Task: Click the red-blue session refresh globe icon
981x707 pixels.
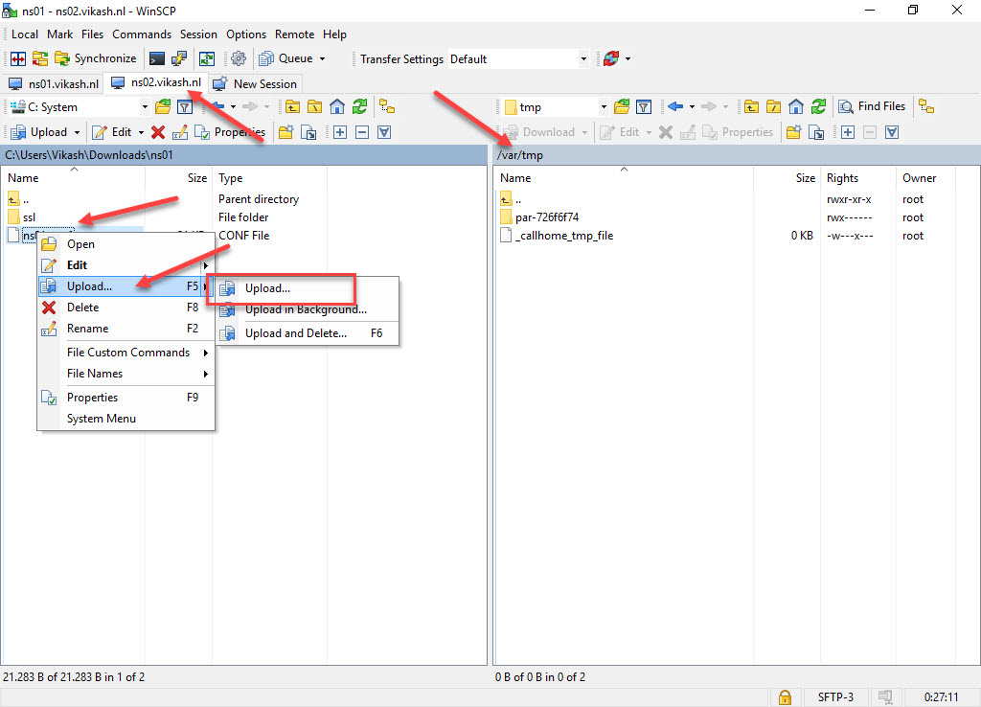Action: [611, 58]
